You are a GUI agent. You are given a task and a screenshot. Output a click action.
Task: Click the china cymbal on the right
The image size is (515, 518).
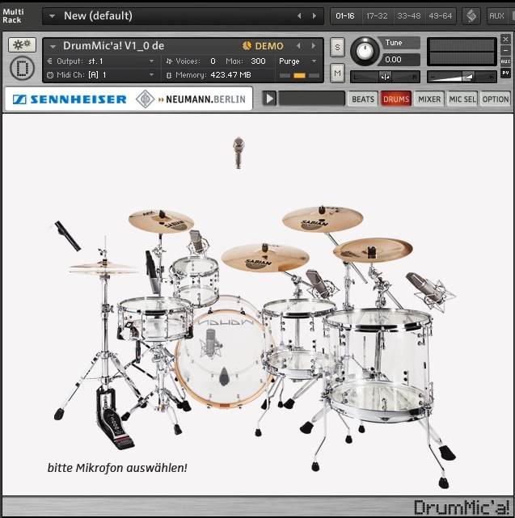coord(373,250)
